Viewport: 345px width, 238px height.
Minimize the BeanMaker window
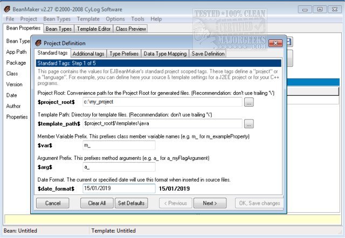[x=305, y=10]
